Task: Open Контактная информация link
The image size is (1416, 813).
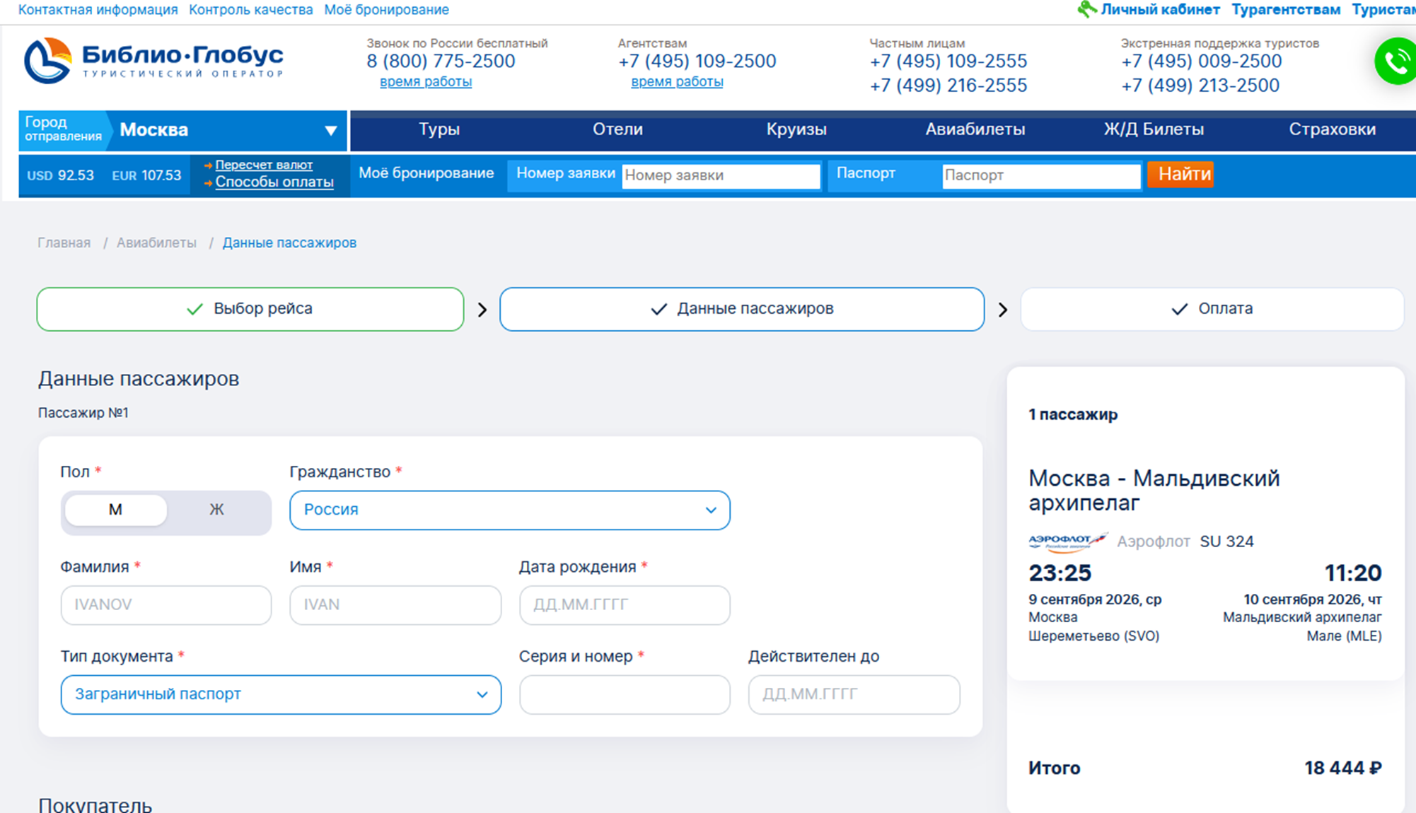Action: [x=98, y=10]
